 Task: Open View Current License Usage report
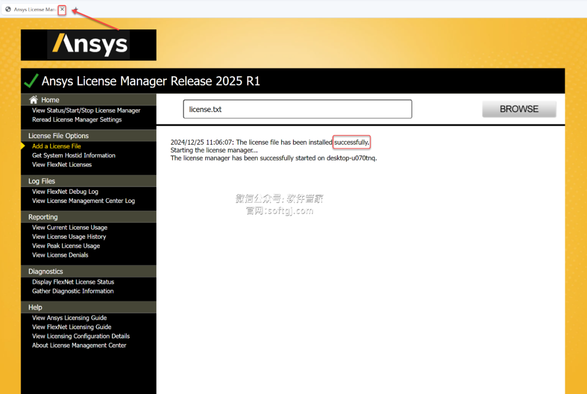pyautogui.click(x=70, y=227)
